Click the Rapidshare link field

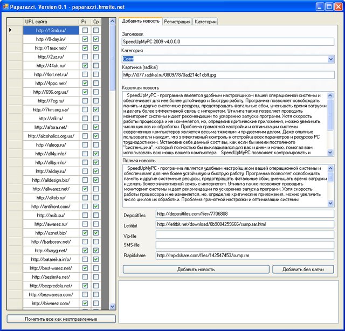tap(245, 256)
